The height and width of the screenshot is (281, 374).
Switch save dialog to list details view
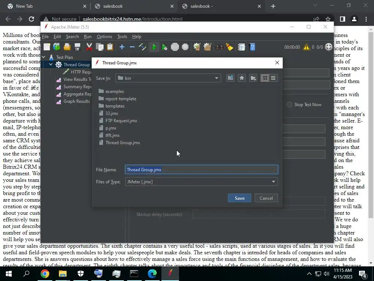(273, 78)
